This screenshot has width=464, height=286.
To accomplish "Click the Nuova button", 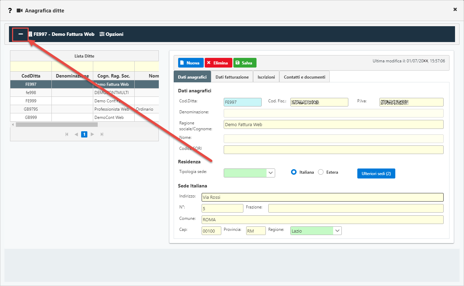I will (x=191, y=63).
